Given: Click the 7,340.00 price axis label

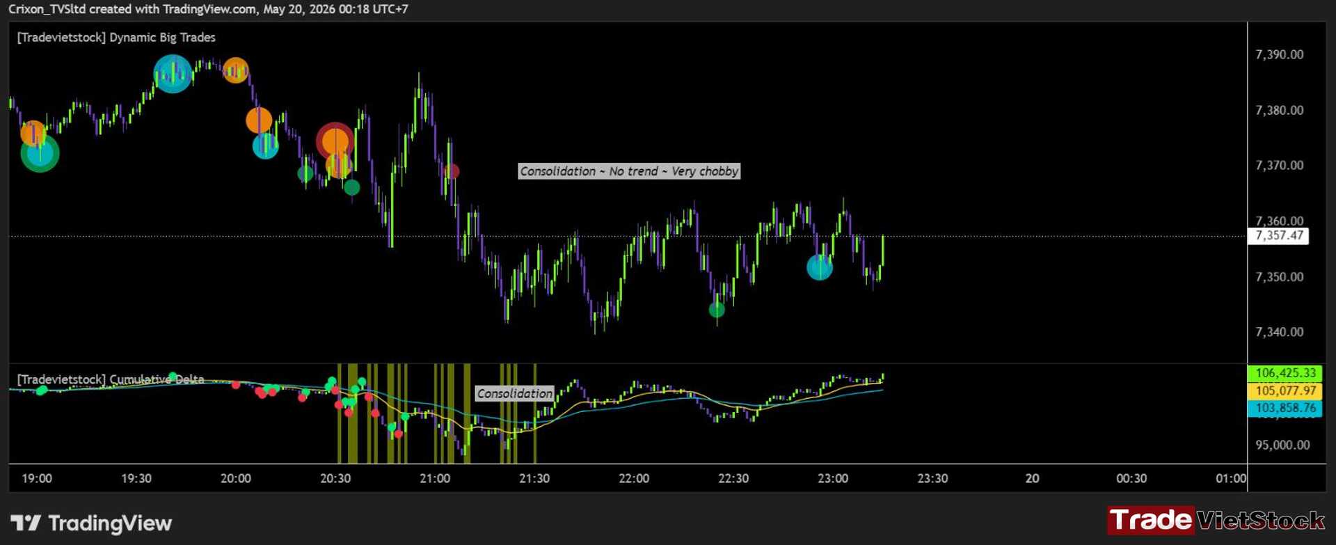Looking at the screenshot, I should pos(1279,332).
